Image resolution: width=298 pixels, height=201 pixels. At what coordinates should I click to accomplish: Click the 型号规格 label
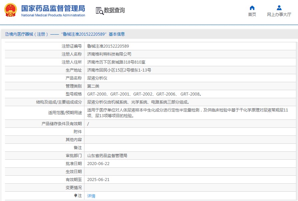tap(74, 94)
